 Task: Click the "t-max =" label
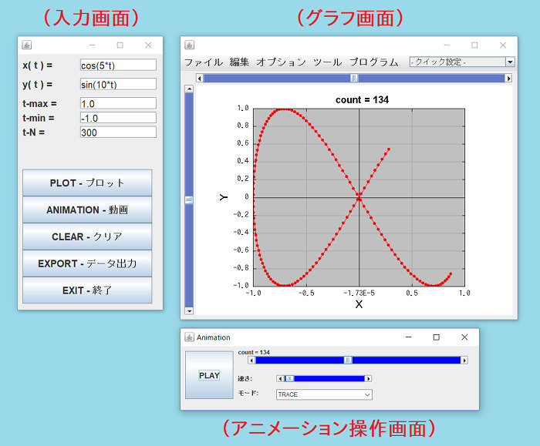(x=39, y=103)
